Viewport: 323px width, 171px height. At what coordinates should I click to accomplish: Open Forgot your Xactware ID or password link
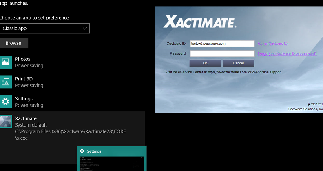click(288, 53)
